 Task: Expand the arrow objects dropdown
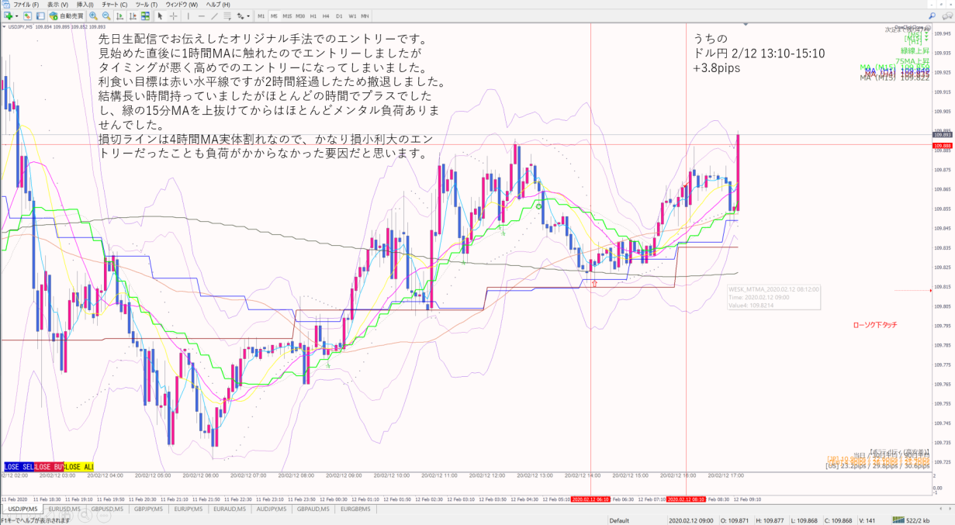point(247,16)
